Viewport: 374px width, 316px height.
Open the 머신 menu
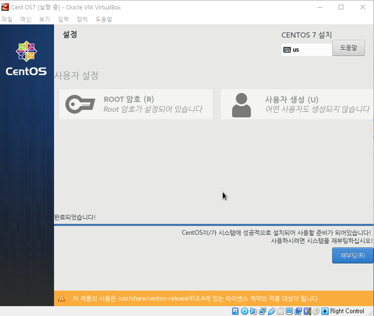click(x=26, y=19)
